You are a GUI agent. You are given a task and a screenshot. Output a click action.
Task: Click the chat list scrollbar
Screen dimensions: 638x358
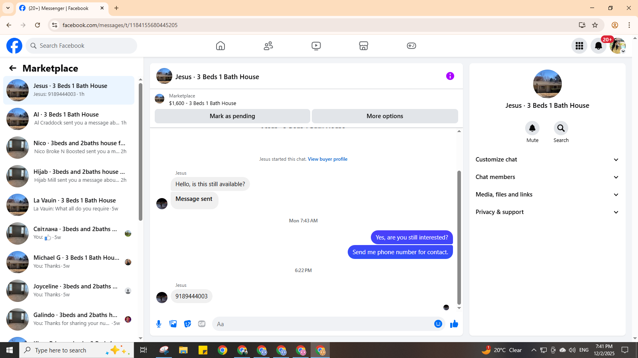click(x=140, y=151)
